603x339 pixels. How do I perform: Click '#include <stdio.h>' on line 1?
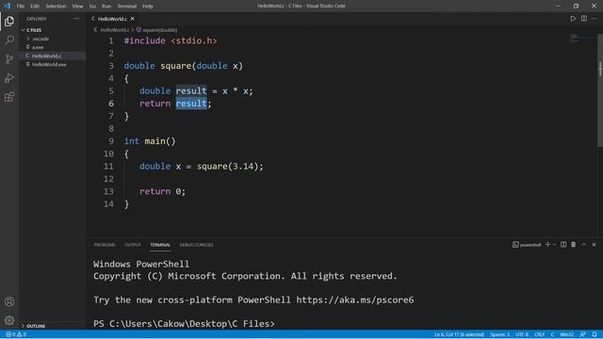pos(171,40)
